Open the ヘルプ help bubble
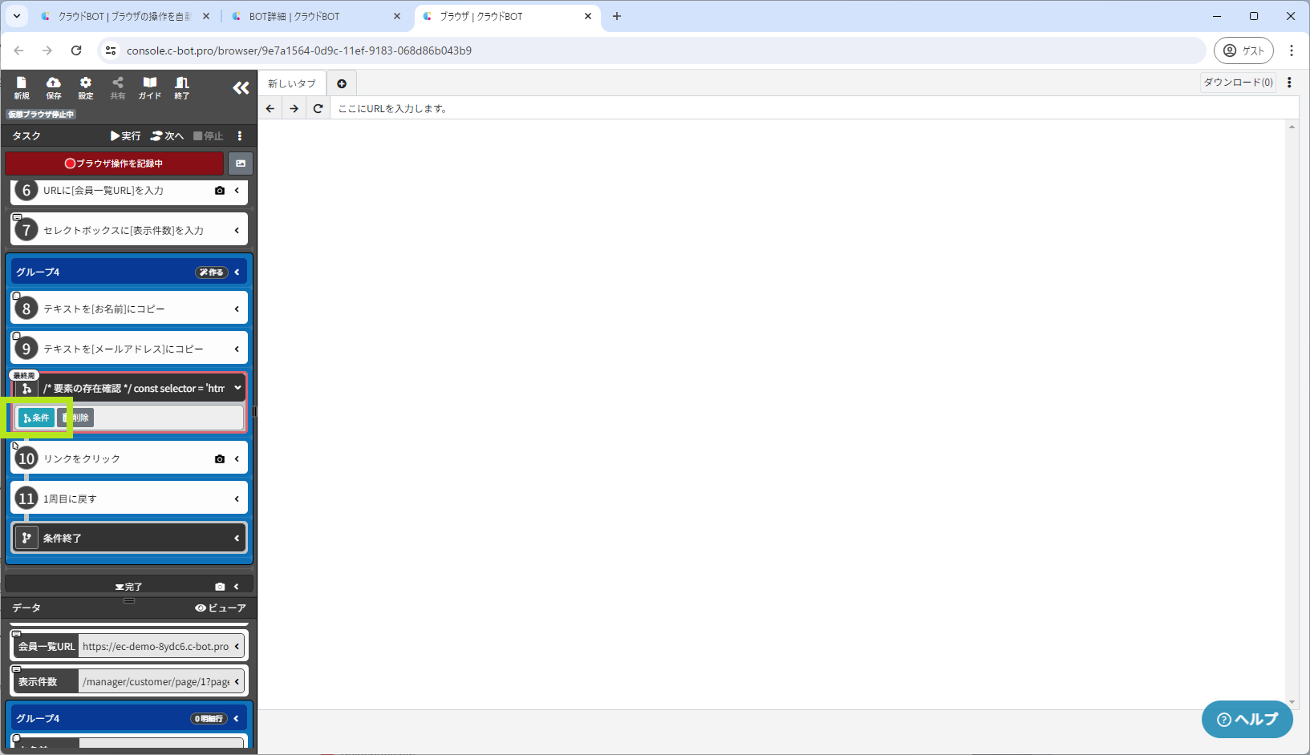The width and height of the screenshot is (1310, 755). [x=1247, y=720]
